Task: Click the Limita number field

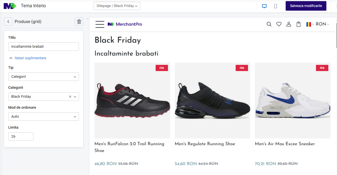Action: pyautogui.click(x=21, y=137)
